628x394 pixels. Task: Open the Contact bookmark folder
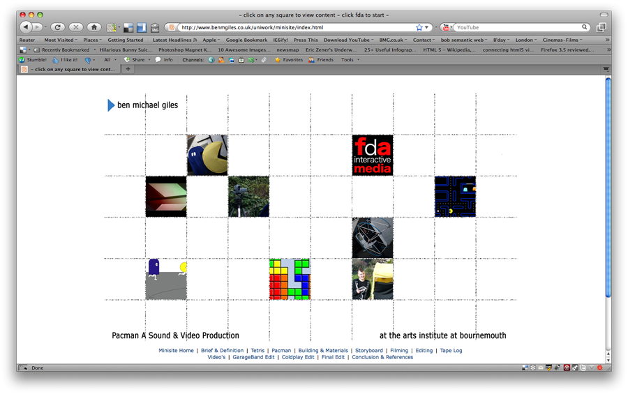point(424,40)
